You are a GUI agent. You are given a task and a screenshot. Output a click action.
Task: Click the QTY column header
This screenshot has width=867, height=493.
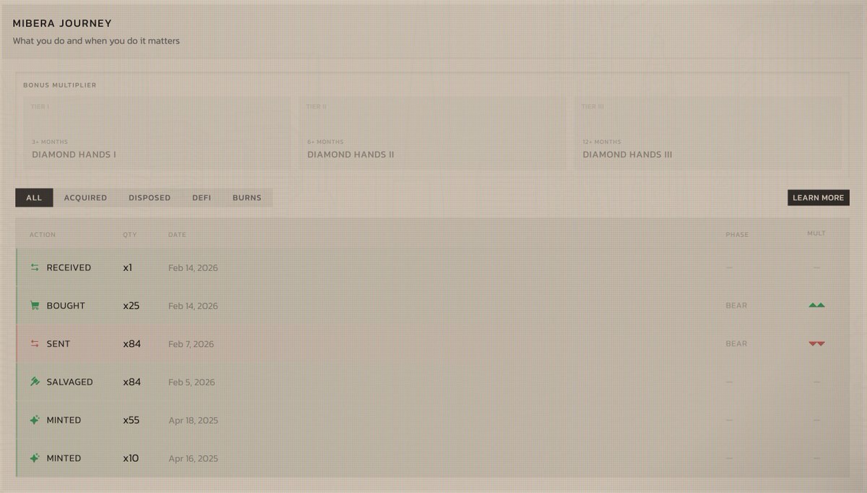(129, 235)
